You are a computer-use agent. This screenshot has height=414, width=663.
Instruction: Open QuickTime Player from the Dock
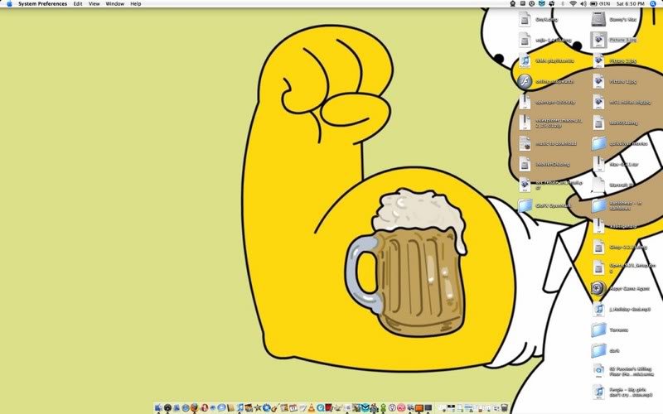coord(320,407)
